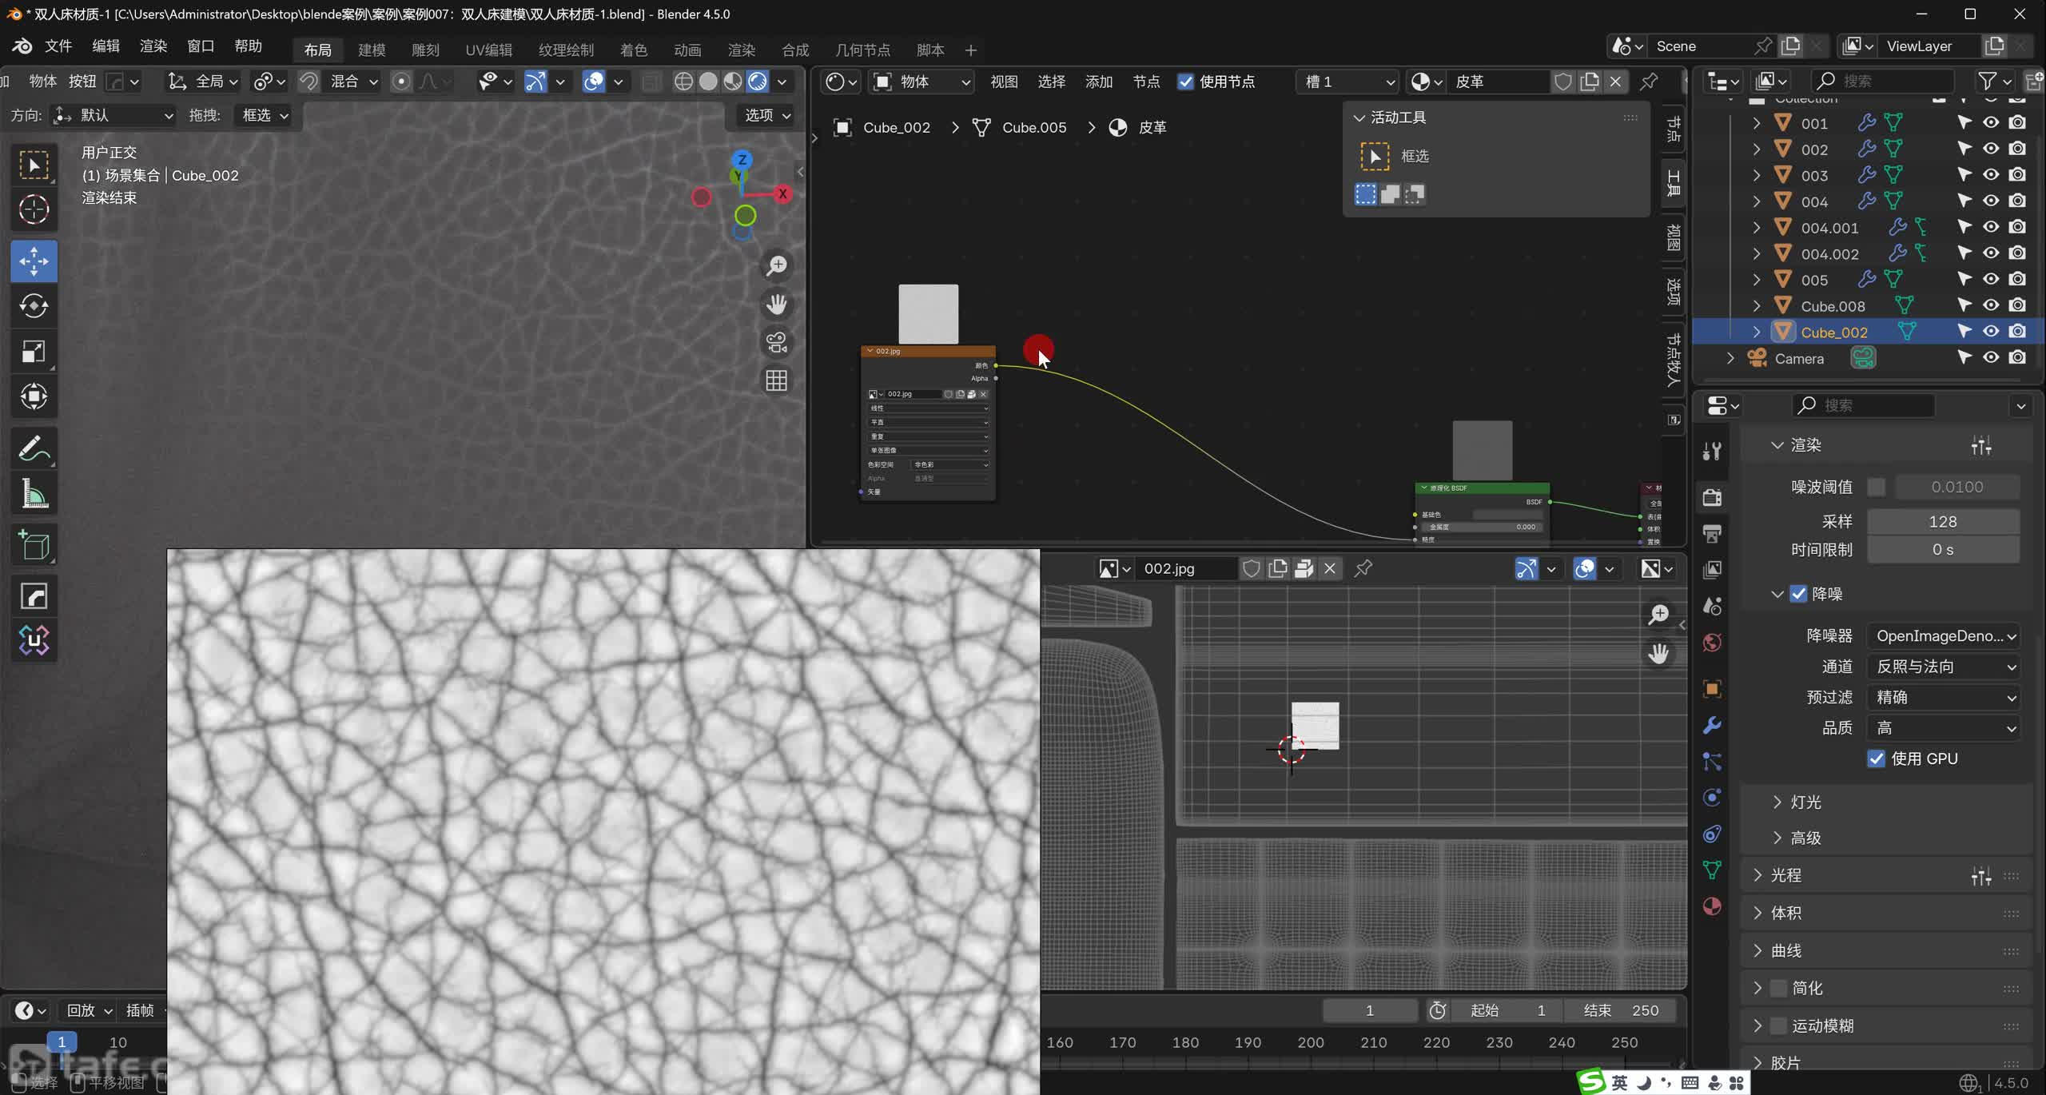Switch viewport to wireframe shading
Viewport: 2046px width, 1095px height.
683,82
